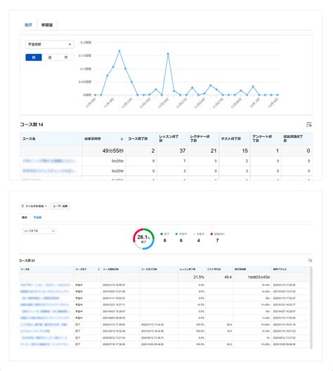Screen dimensions: 333x371
Task: Open column settings icon above lower table
Action: click(x=310, y=260)
